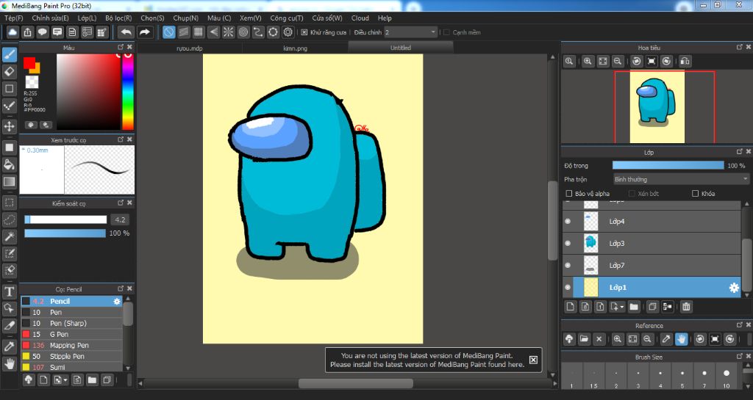Open a reference image with folder icon
Screen dimensions: 753x400
click(x=584, y=339)
